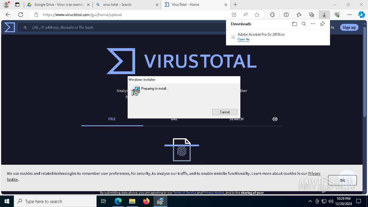Switch to virus total Search tab
Viewport: 368px width, 207px height.
pos(127,5)
